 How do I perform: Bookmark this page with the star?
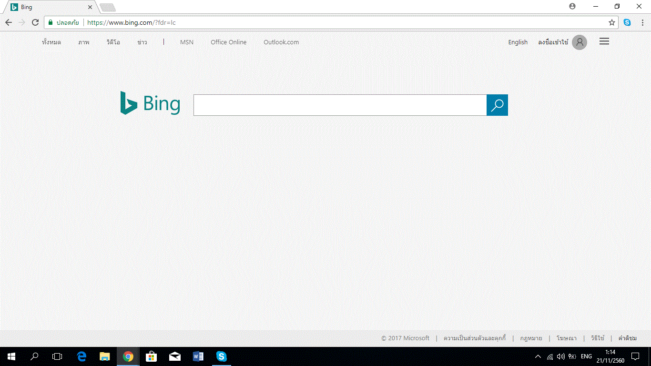[612, 22]
